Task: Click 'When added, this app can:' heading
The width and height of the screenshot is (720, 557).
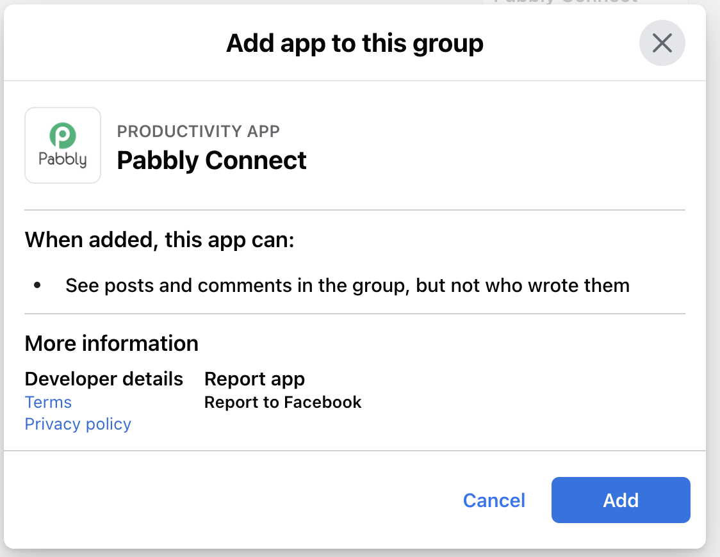Action: tap(160, 240)
